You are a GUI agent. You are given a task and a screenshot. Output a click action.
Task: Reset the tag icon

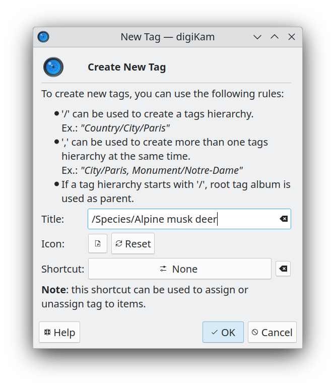tap(133, 243)
